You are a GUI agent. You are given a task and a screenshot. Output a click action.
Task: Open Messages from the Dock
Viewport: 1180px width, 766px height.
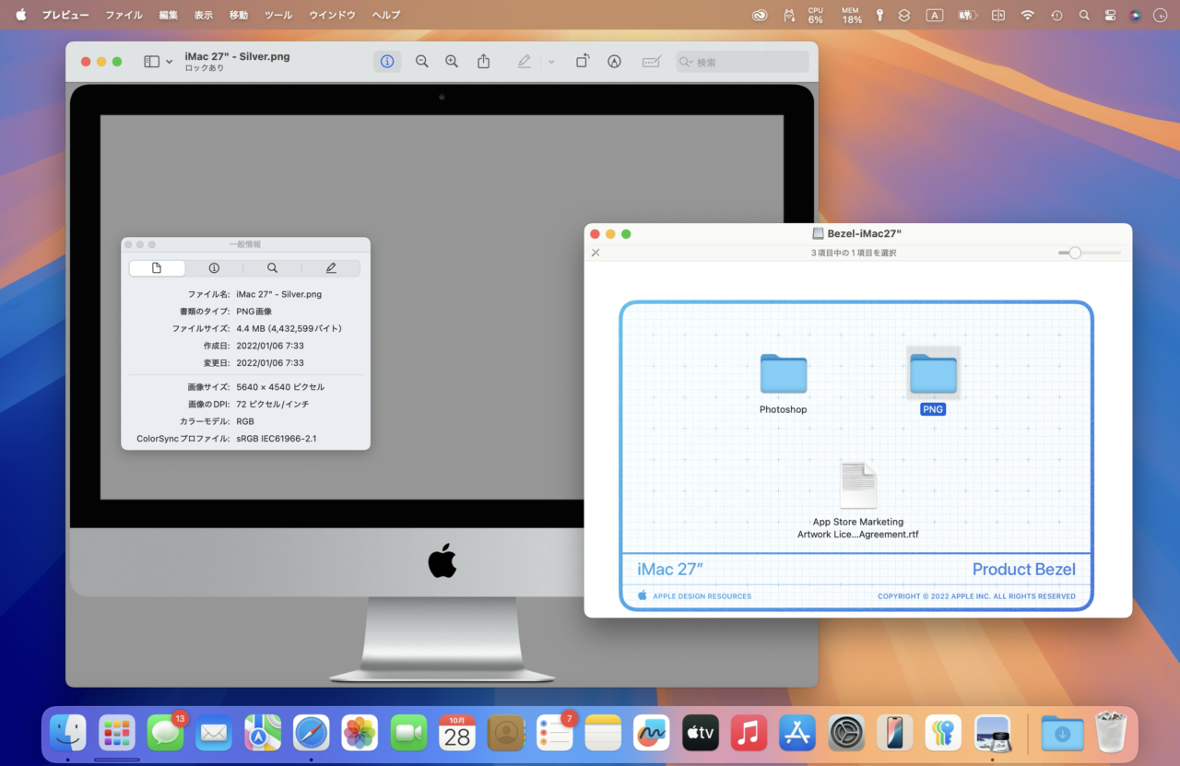pos(166,733)
